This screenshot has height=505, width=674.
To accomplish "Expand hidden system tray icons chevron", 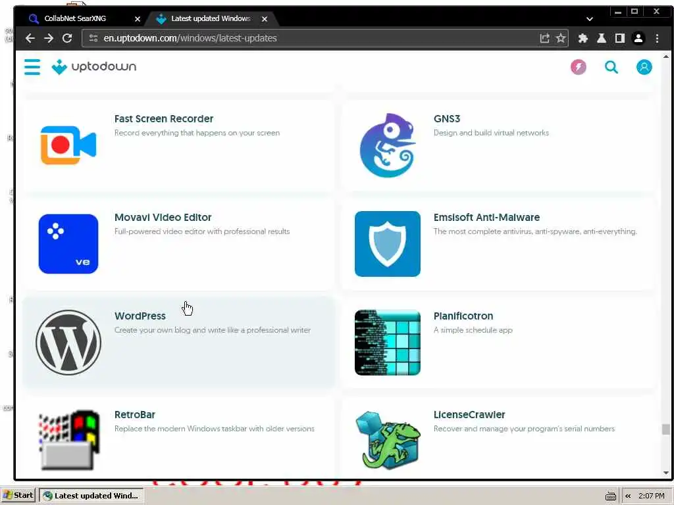I will pyautogui.click(x=628, y=496).
